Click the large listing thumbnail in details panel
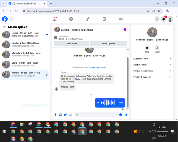Viewport: 178px width, 142px height. click(152, 32)
